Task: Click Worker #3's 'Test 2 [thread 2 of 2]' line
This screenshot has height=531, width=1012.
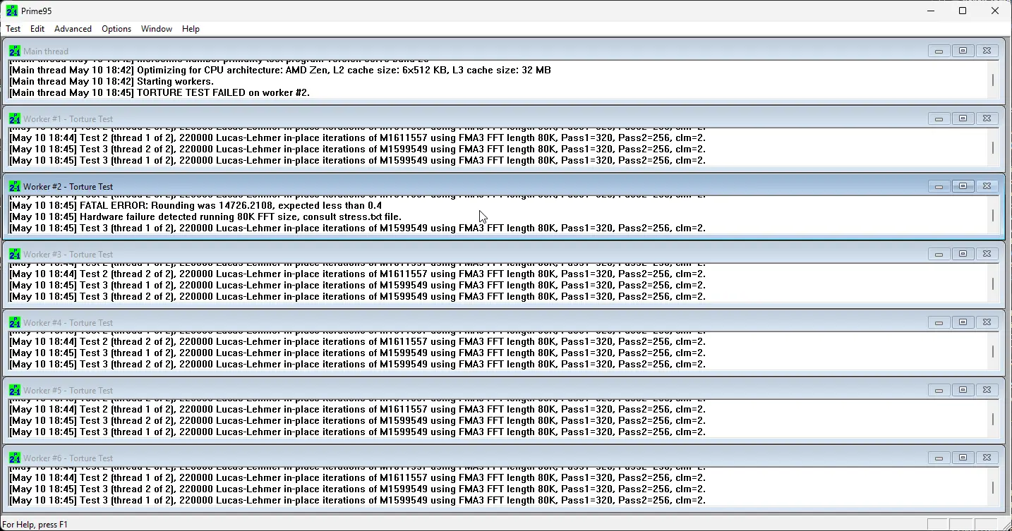Action: pos(357,274)
